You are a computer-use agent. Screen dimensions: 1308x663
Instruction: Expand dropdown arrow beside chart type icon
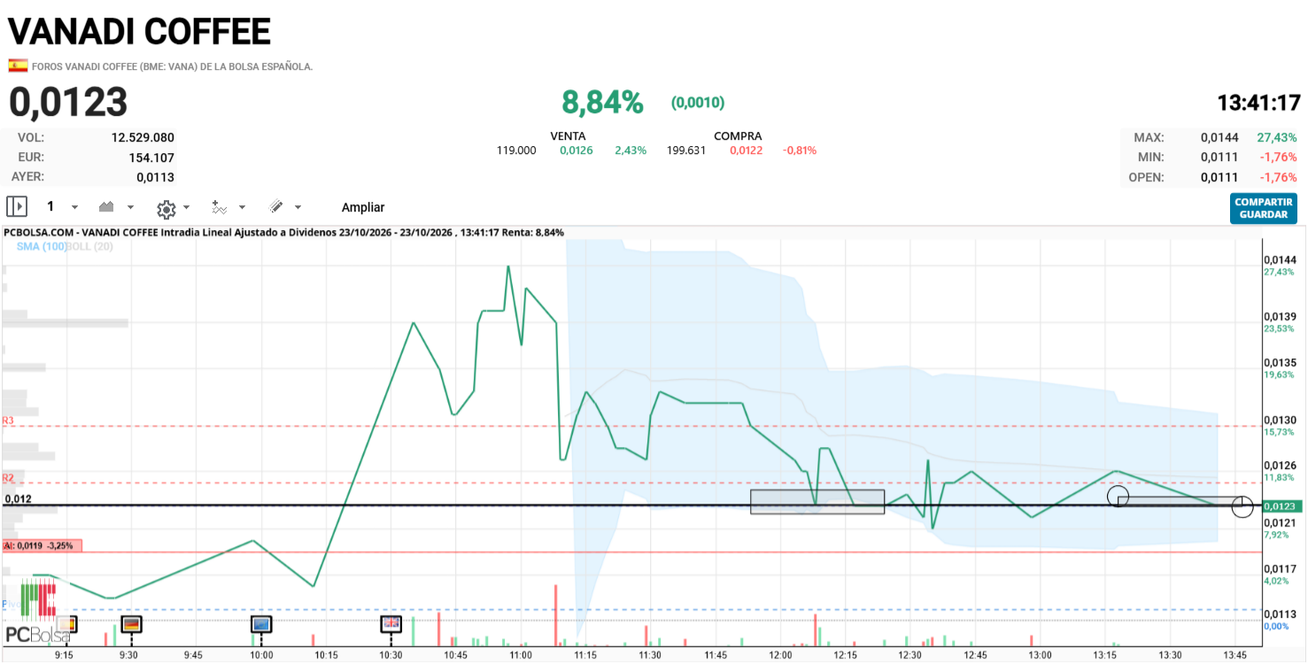[131, 207]
